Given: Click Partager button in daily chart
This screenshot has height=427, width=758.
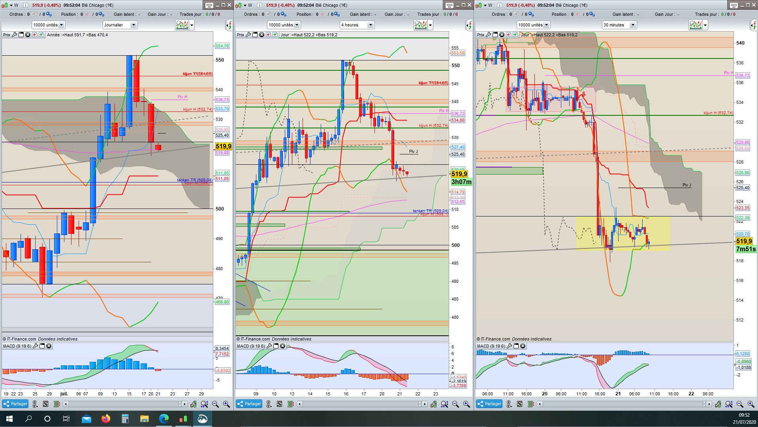Looking at the screenshot, I should click(15, 404).
